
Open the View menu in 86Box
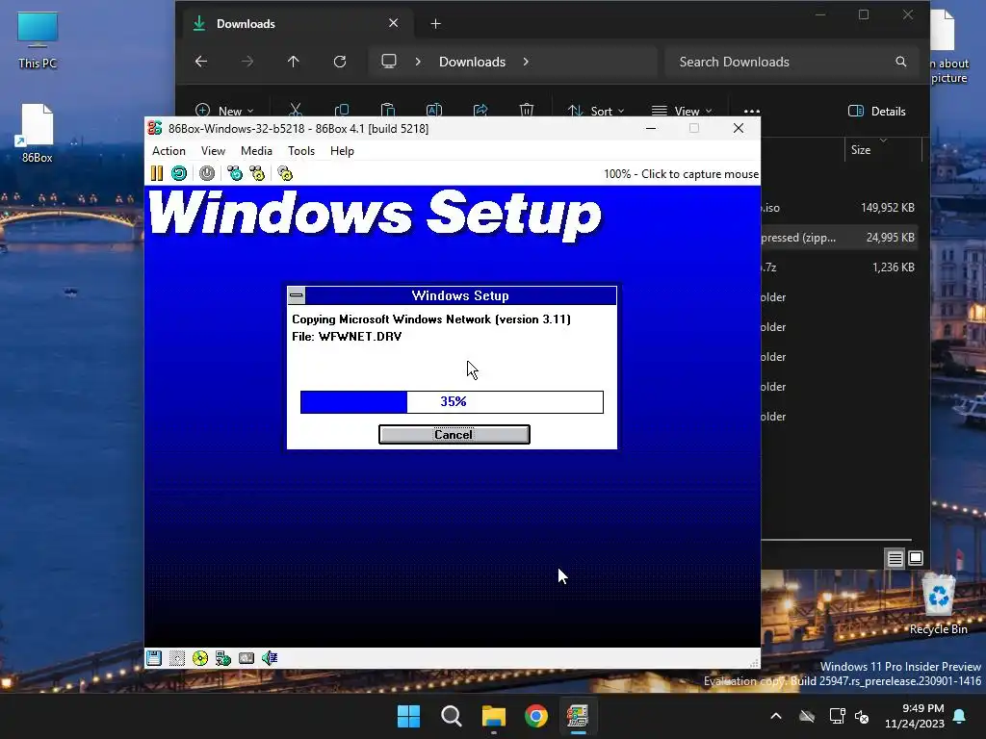coord(213,151)
